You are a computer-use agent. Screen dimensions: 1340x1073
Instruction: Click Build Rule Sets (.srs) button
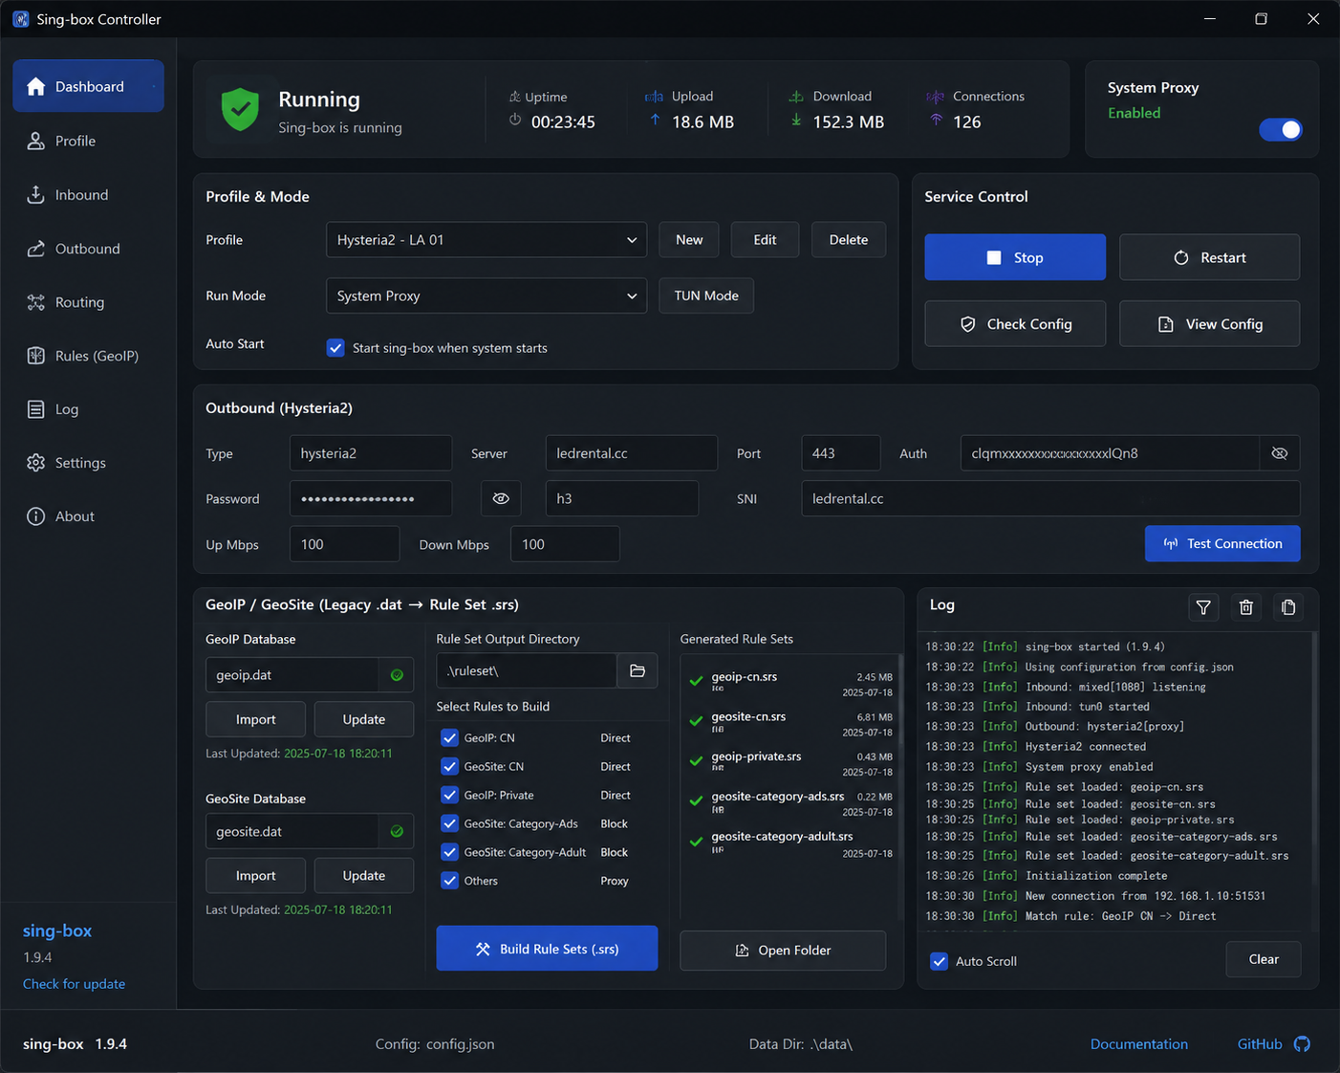(x=547, y=949)
